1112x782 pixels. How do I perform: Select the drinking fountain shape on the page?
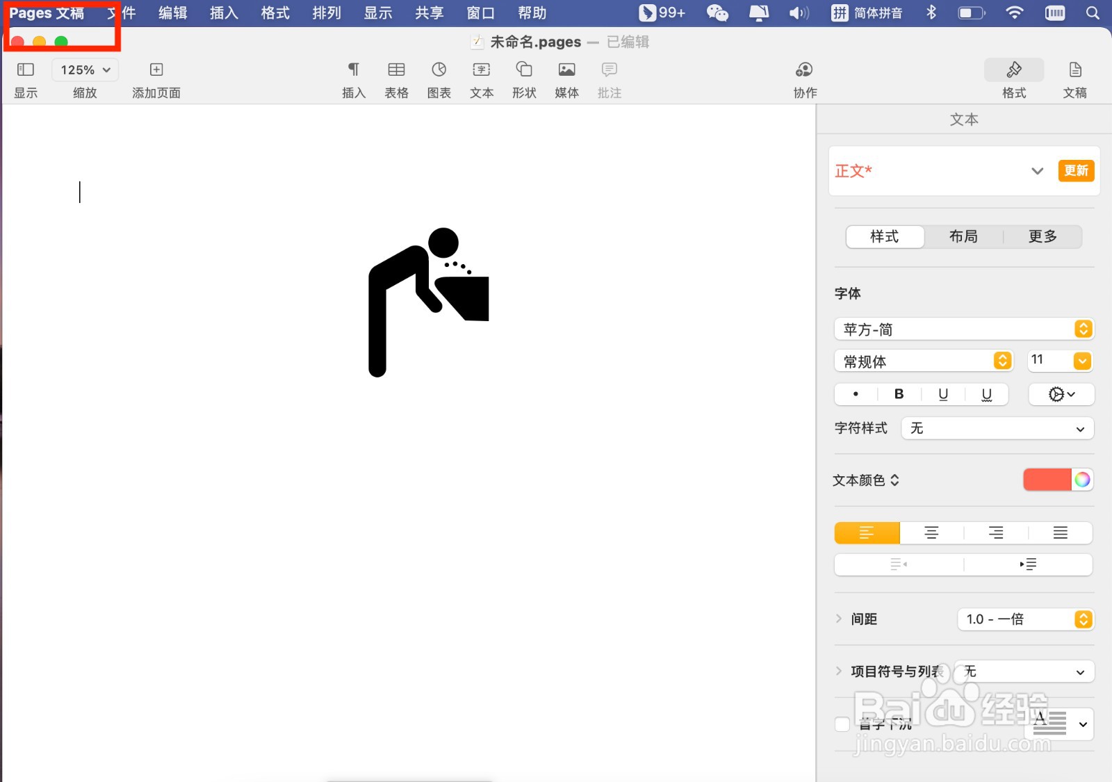point(428,302)
